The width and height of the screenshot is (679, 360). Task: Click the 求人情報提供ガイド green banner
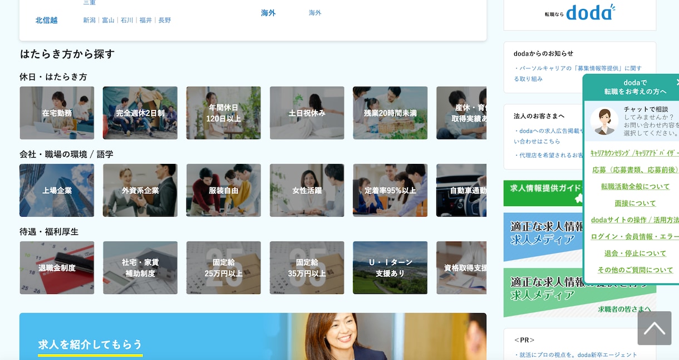pyautogui.click(x=543, y=193)
